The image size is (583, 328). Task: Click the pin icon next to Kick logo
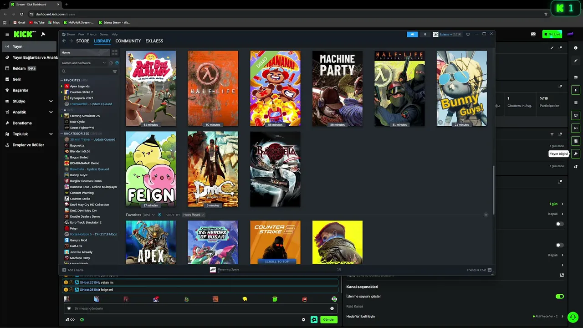point(43,34)
